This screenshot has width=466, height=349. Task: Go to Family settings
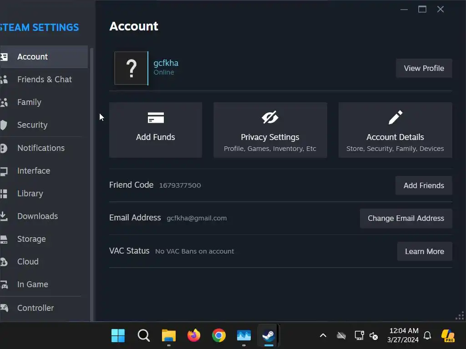tap(44, 102)
